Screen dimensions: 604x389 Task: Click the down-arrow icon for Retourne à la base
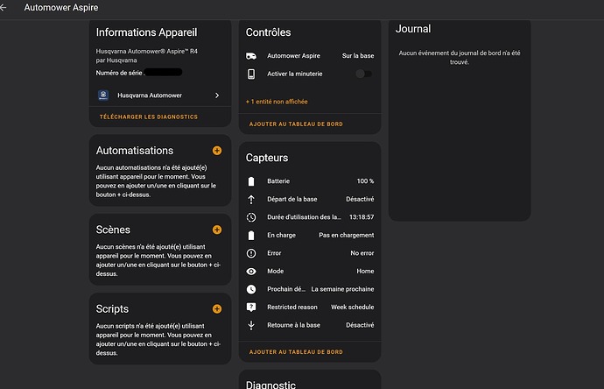[x=251, y=325]
